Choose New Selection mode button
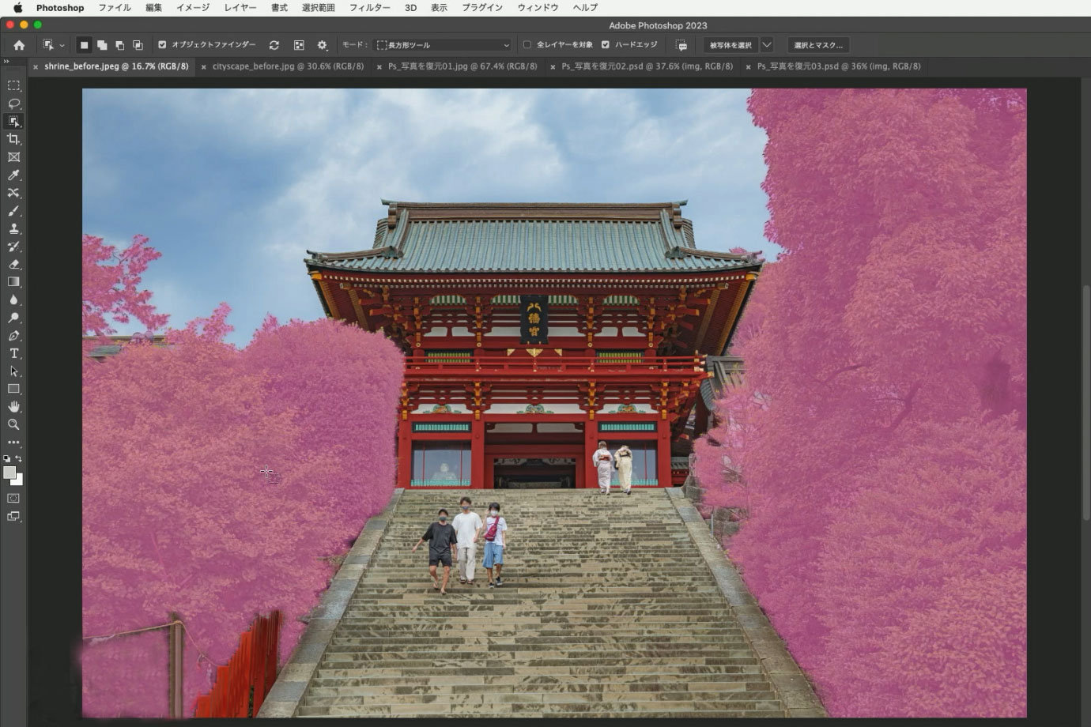Screen dimensions: 1091x727 (84, 45)
